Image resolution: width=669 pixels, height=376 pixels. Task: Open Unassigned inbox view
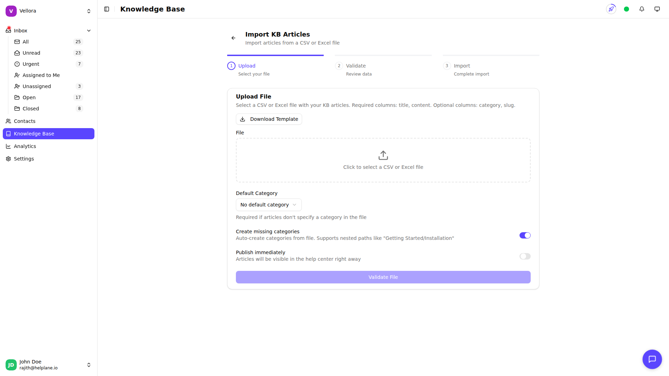[x=48, y=86]
